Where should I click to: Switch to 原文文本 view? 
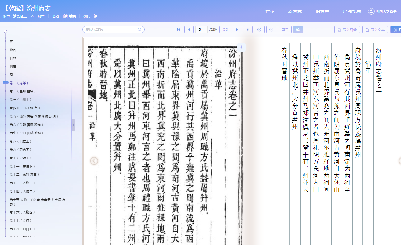[375, 29]
